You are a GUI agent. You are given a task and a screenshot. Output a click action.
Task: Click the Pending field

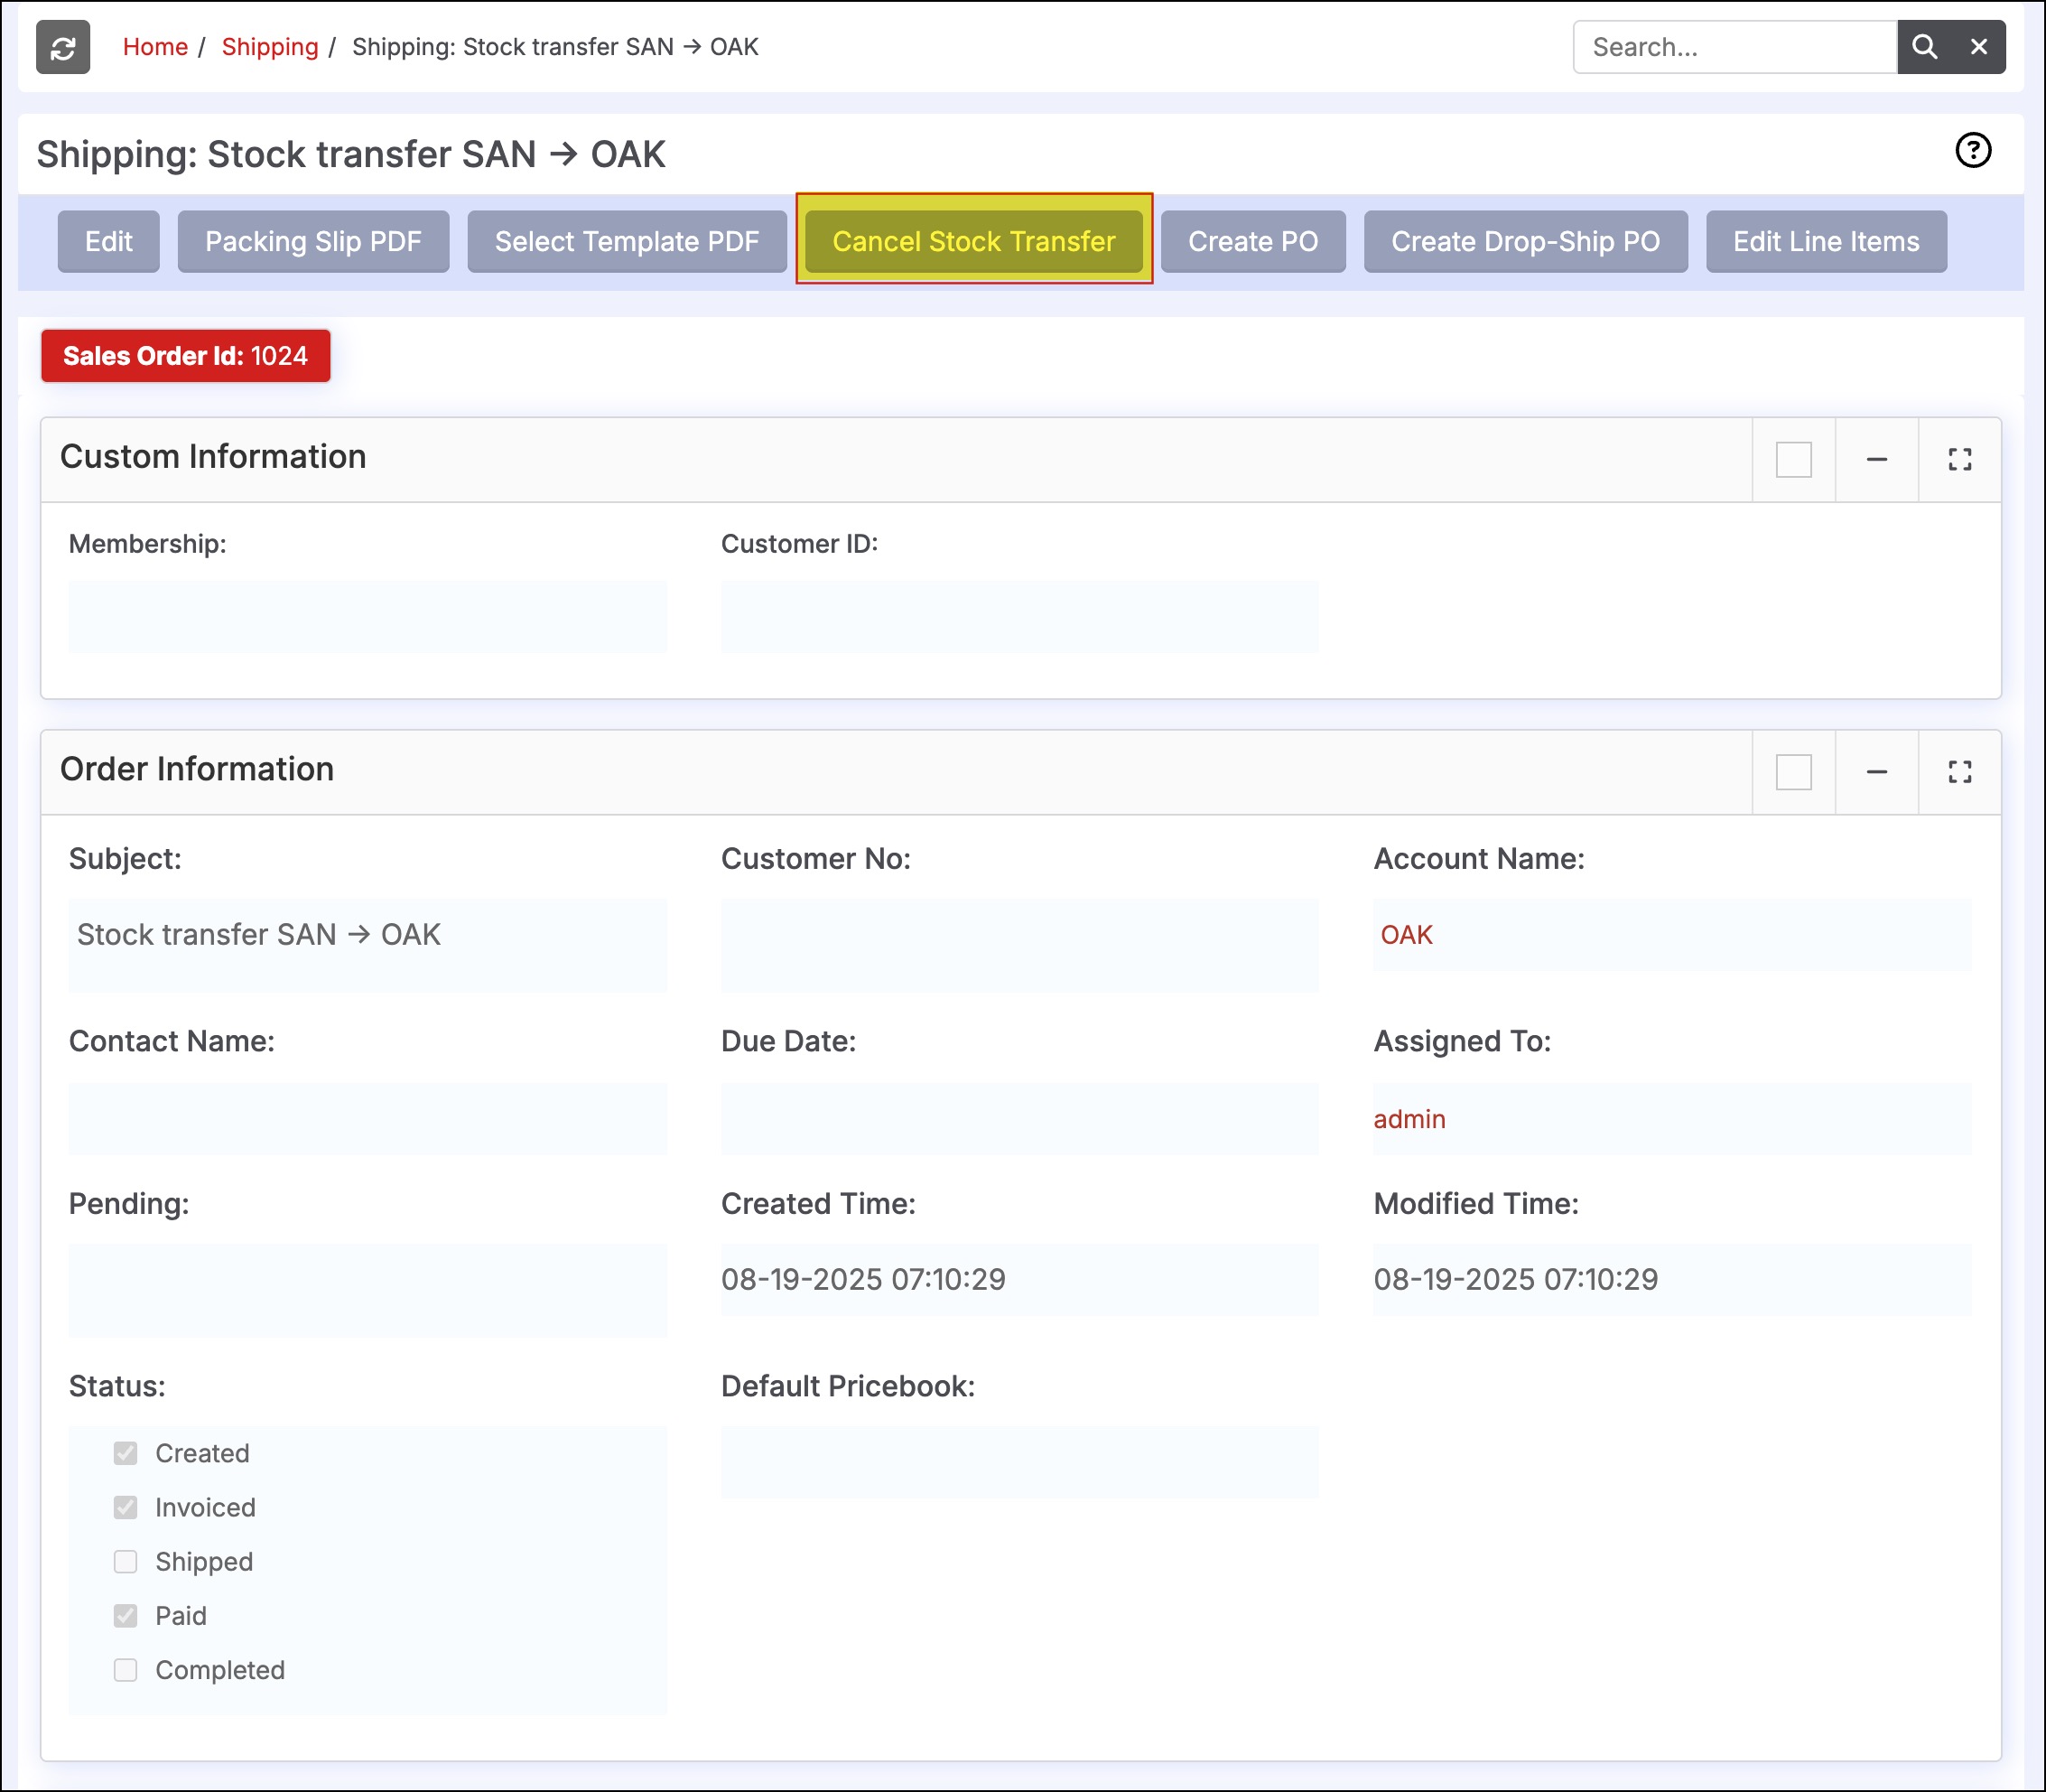point(367,1291)
